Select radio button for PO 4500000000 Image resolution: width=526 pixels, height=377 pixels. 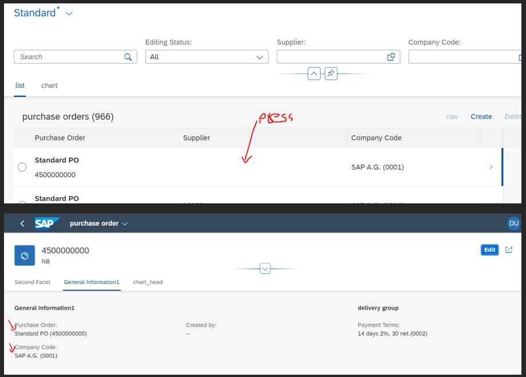click(x=22, y=167)
